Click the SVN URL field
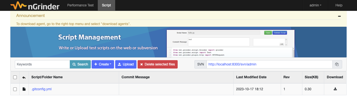 269,64
